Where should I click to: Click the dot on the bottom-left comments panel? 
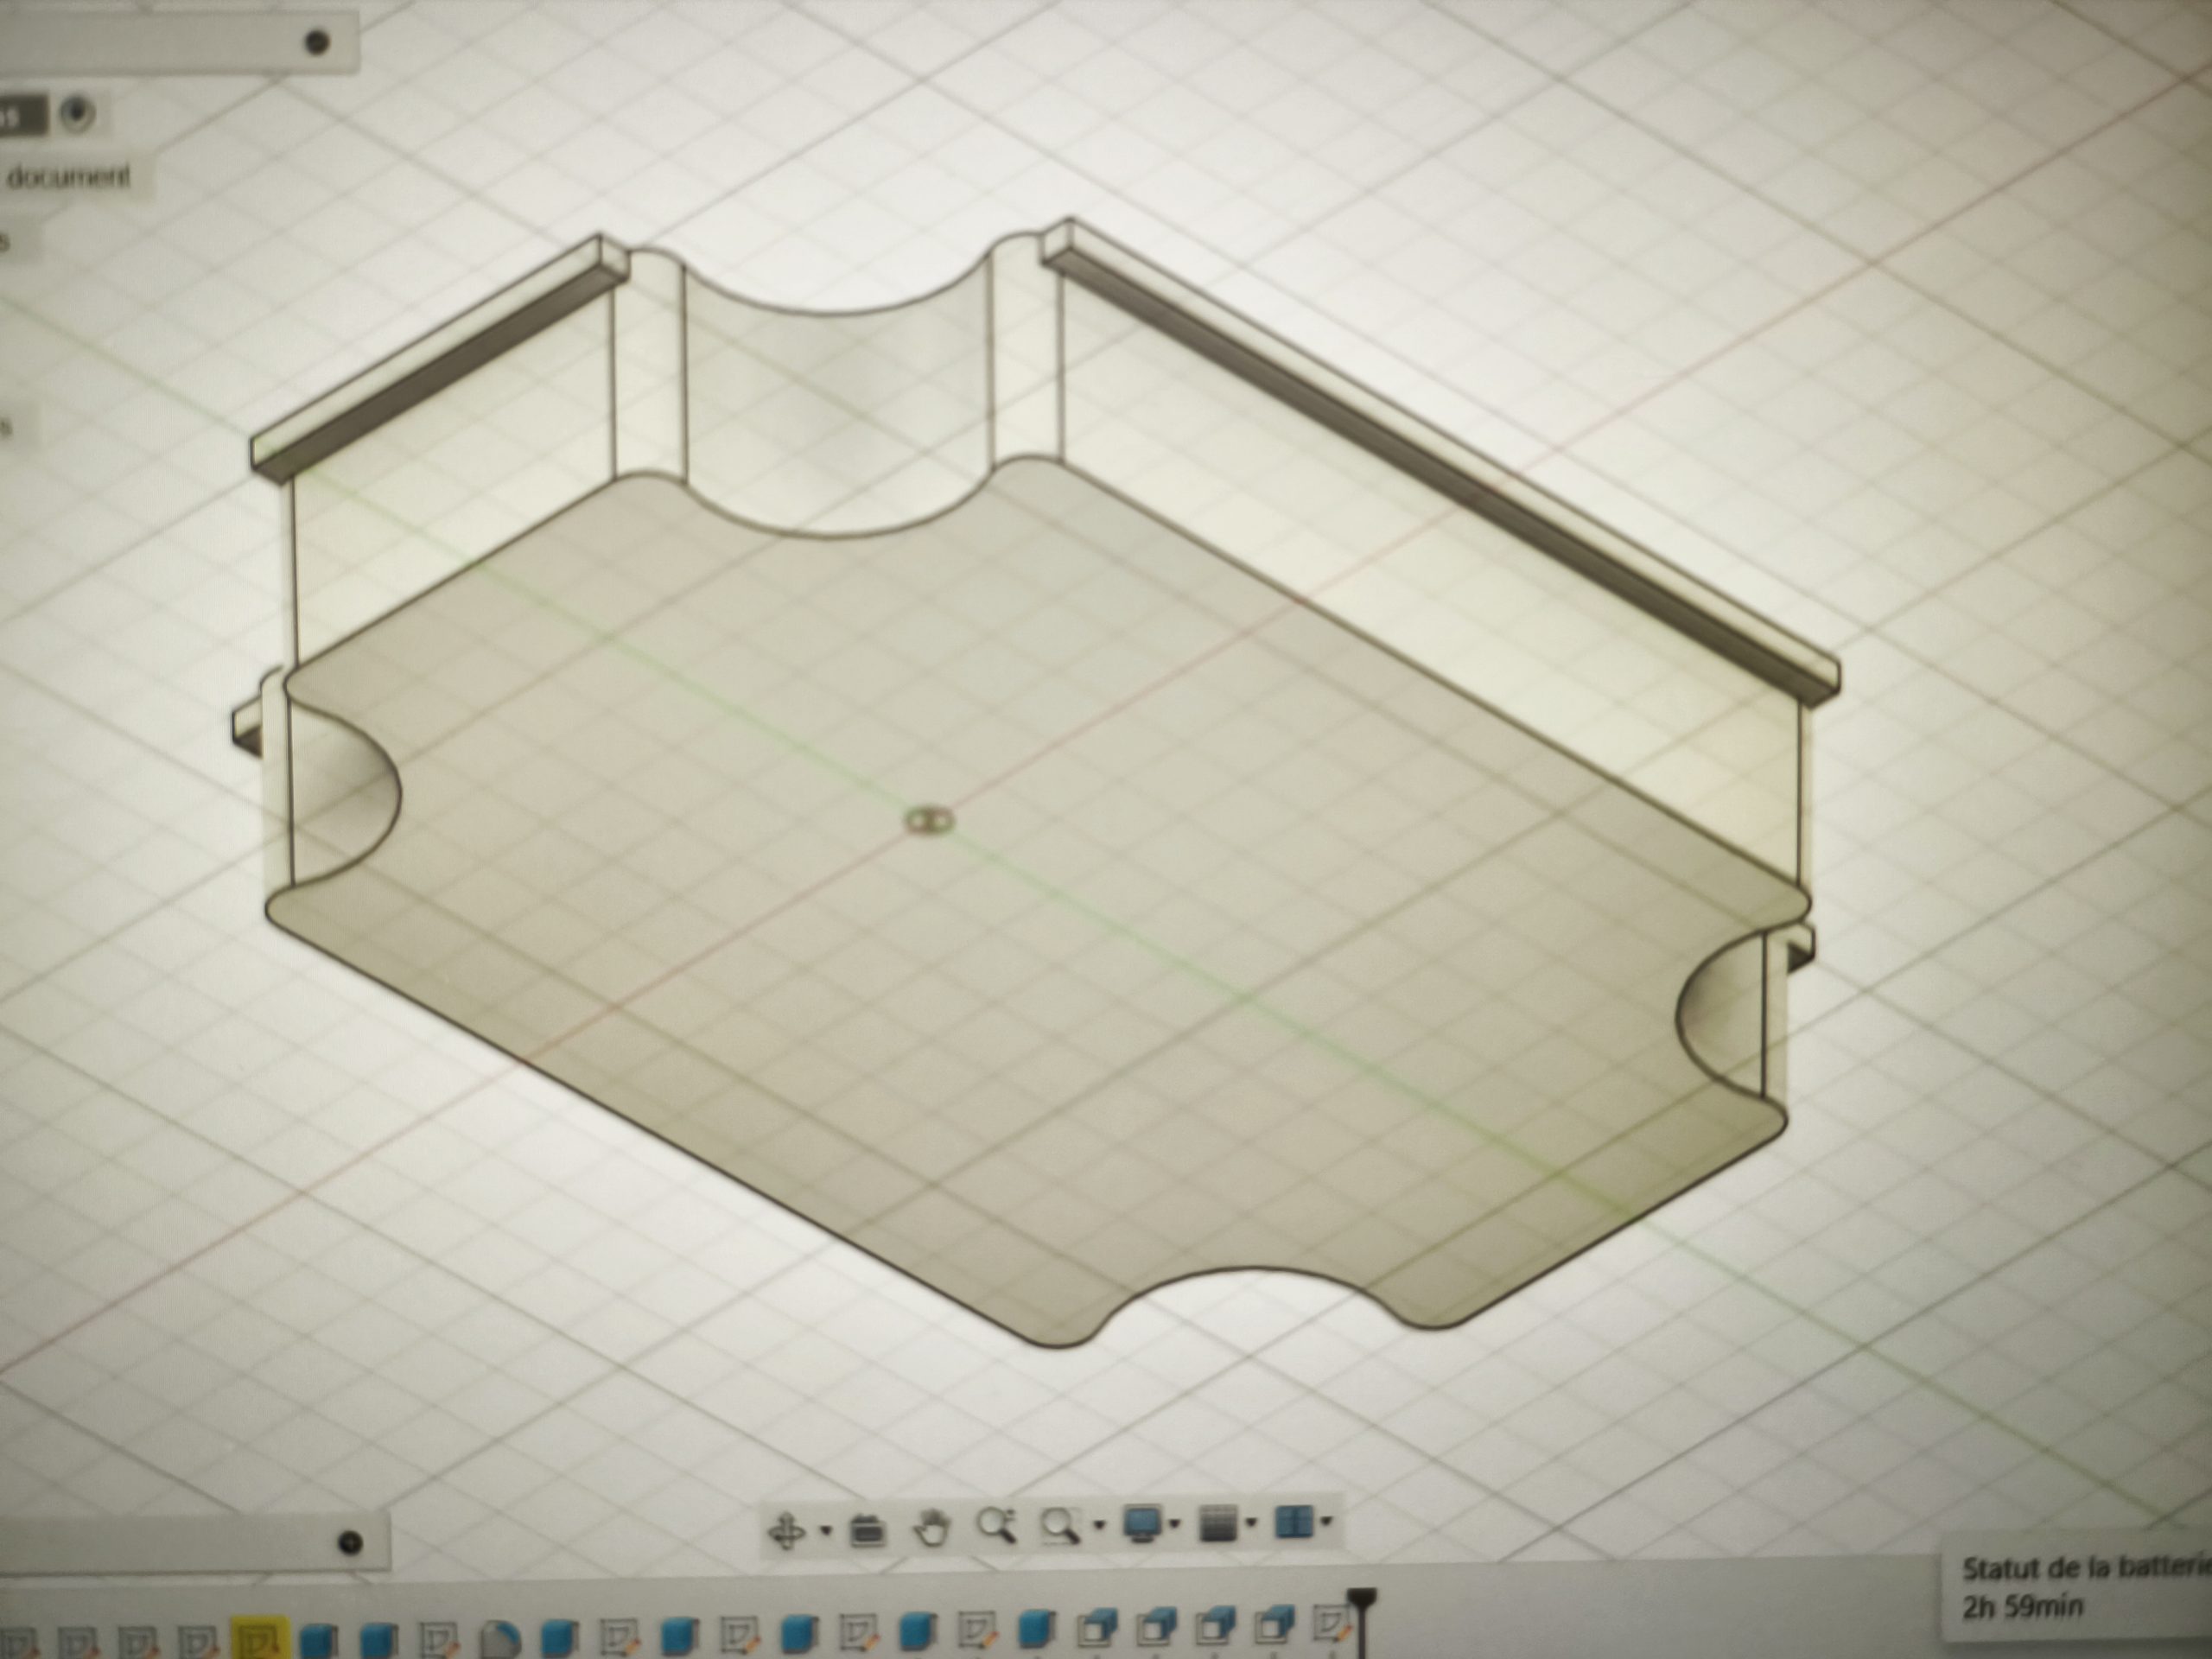[x=349, y=1543]
